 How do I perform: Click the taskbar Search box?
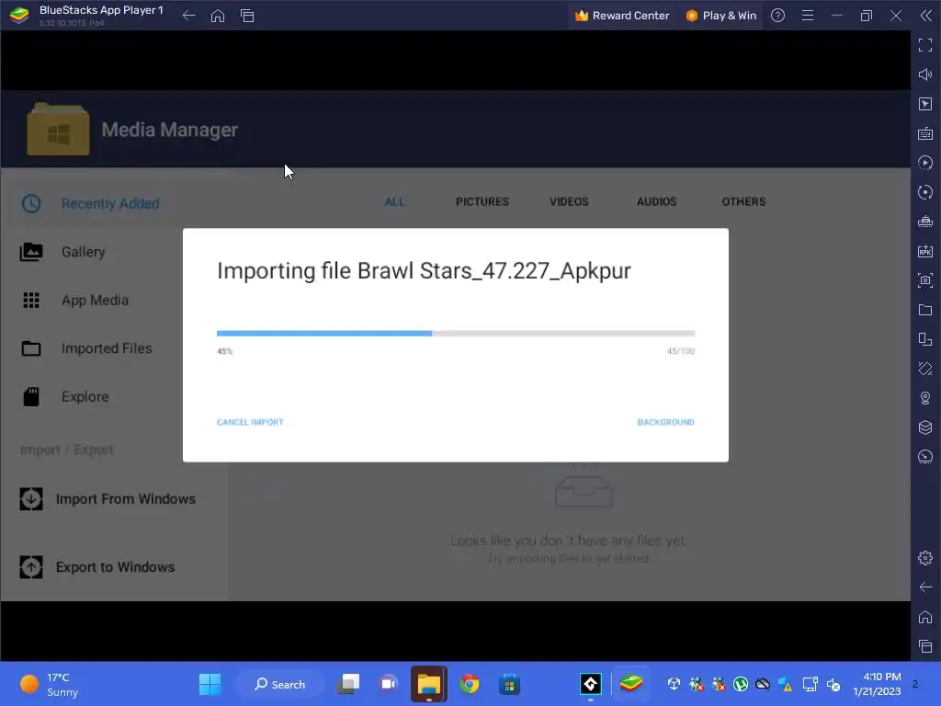coord(280,684)
